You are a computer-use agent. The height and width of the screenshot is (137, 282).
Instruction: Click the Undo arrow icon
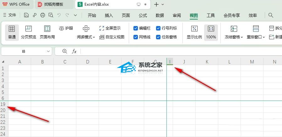59,15
